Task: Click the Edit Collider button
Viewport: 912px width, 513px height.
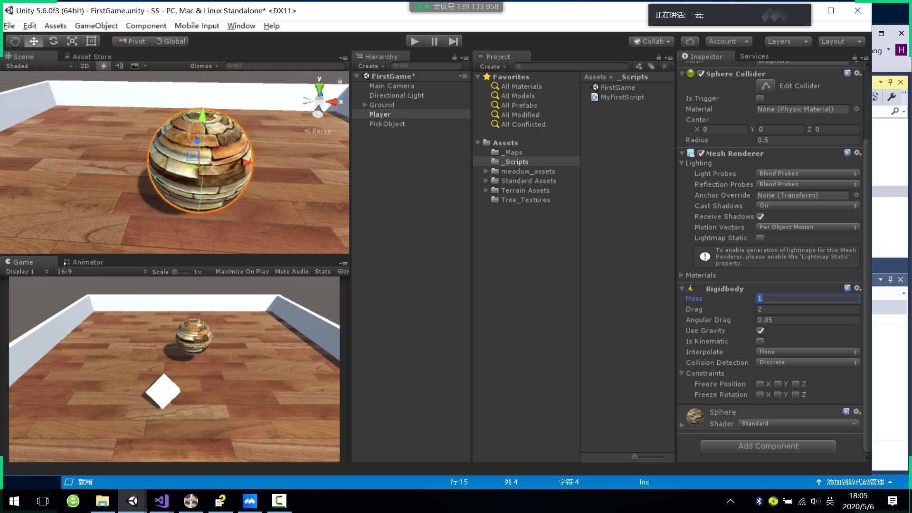Action: tap(766, 86)
